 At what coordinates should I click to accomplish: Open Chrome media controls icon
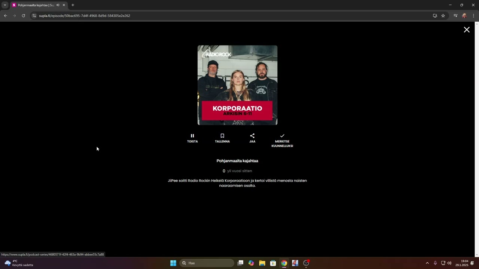tap(455, 16)
